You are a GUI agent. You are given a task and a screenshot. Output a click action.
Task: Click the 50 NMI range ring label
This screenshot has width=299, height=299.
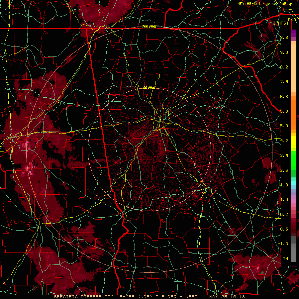(149, 88)
